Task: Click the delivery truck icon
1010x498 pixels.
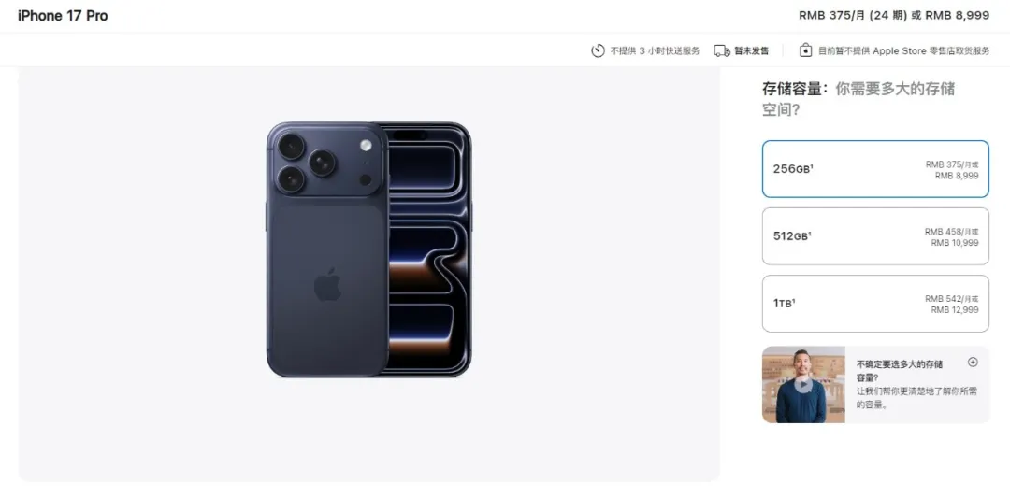Action: [x=722, y=50]
